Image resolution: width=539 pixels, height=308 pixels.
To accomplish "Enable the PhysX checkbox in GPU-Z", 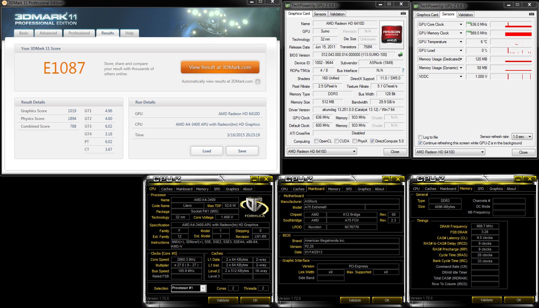I will (x=354, y=141).
